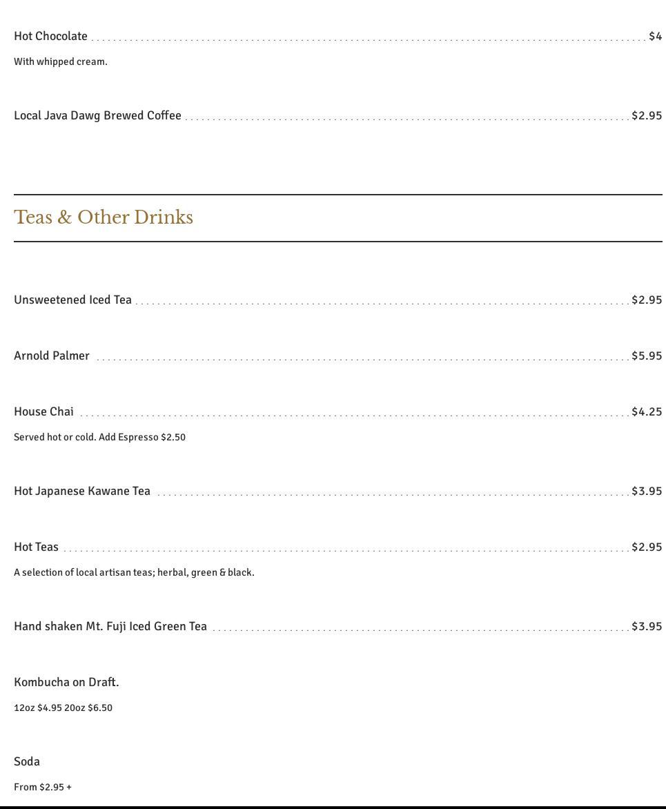
Task: Select the House Chai item name
Action: point(43,412)
